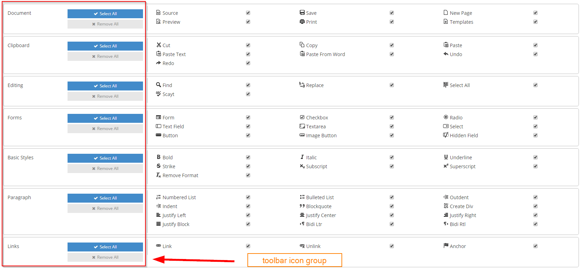Click the Find magnifier icon
The width and height of the screenshot is (582, 269).
click(x=159, y=85)
